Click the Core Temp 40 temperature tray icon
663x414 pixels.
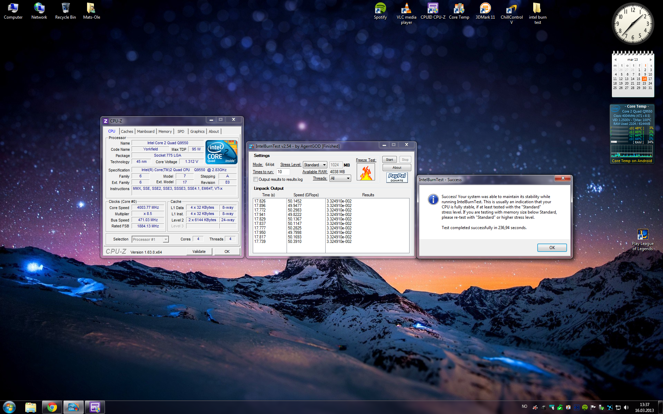tap(576, 407)
